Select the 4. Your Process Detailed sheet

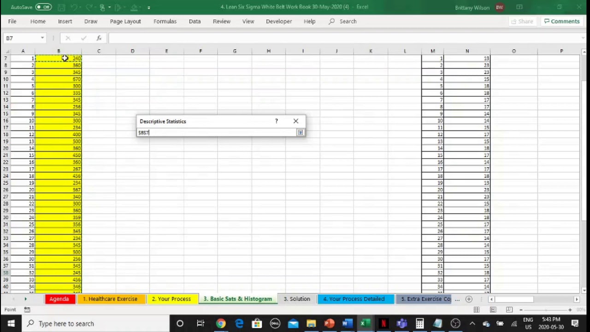tap(354, 299)
